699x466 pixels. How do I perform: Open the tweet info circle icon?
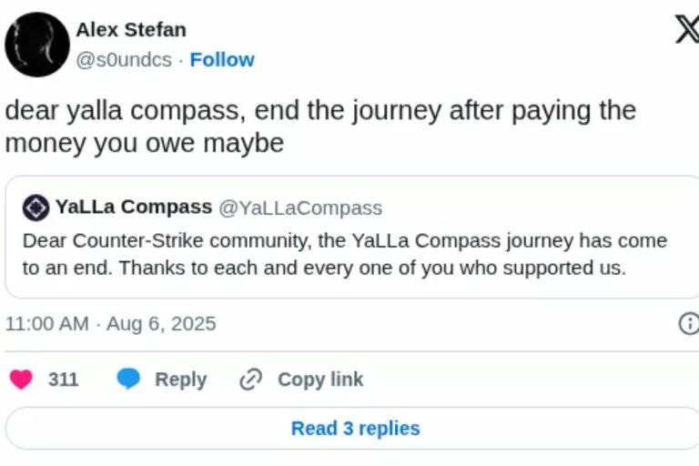[x=689, y=323]
